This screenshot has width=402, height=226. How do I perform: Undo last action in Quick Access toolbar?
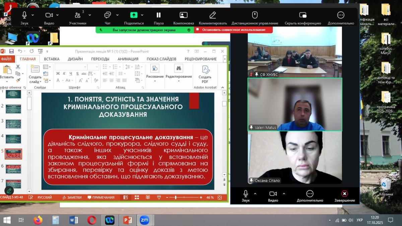pyautogui.click(x=20, y=51)
